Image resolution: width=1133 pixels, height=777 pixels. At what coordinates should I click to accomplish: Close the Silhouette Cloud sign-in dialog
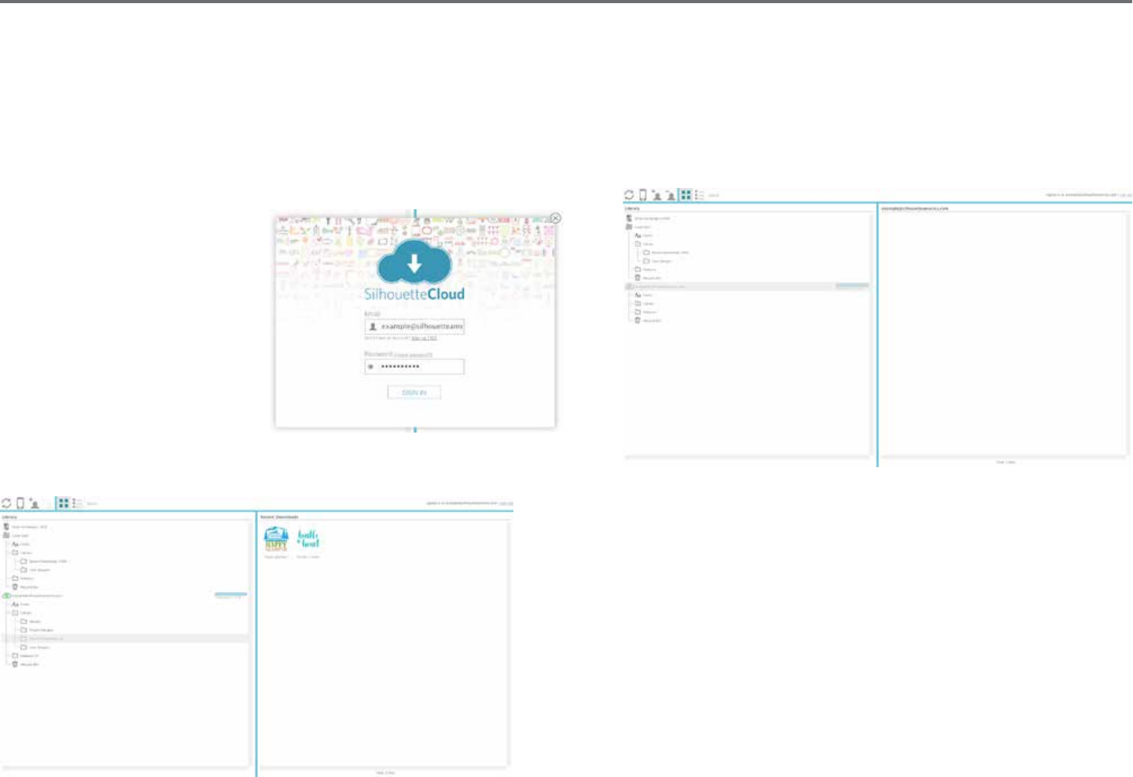coord(555,218)
